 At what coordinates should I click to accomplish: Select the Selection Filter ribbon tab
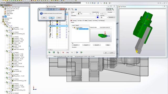click(69, 3)
